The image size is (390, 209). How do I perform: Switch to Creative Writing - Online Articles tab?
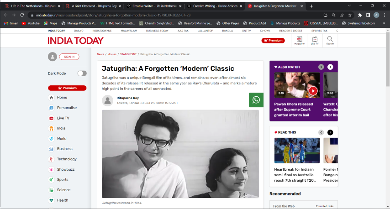pos(215,6)
